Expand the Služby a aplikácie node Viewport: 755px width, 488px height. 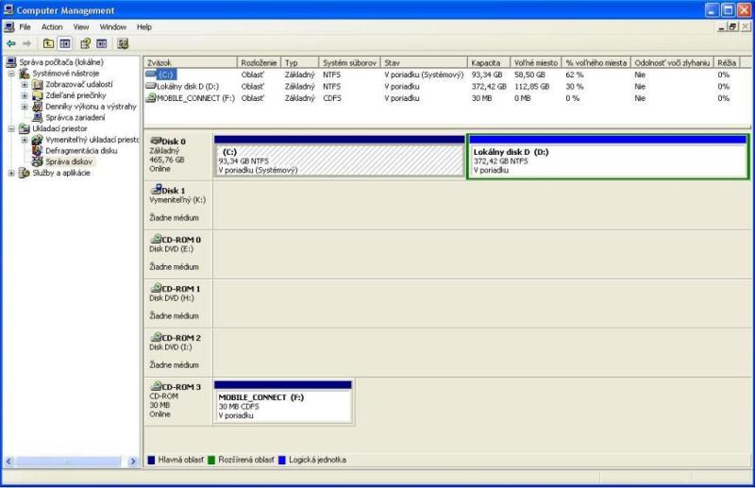(x=12, y=173)
